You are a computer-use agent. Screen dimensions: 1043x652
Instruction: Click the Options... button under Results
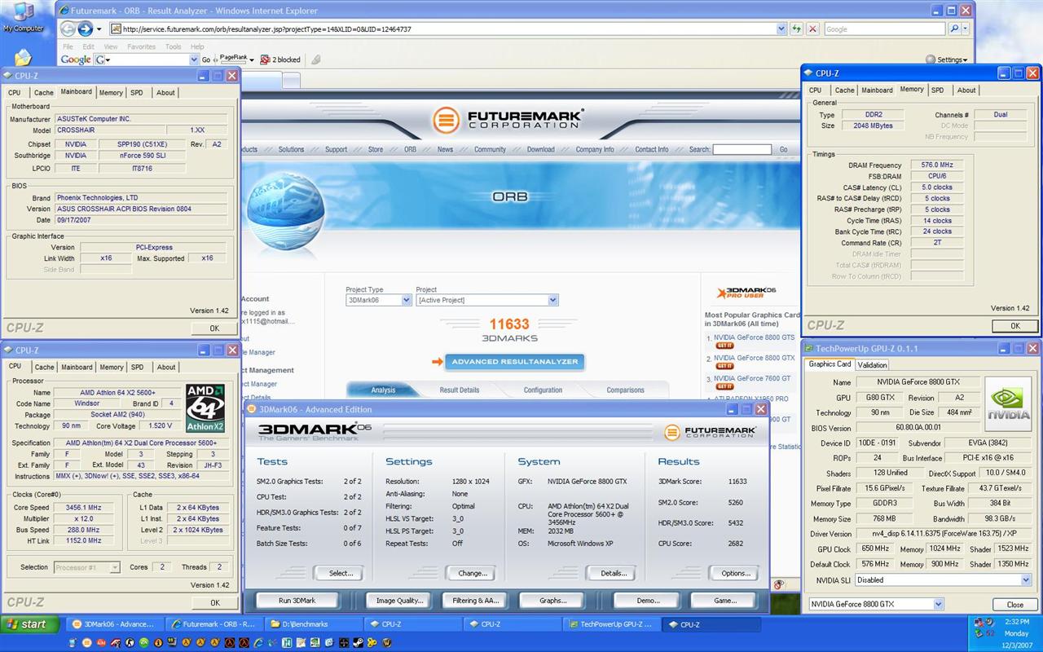[736, 573]
